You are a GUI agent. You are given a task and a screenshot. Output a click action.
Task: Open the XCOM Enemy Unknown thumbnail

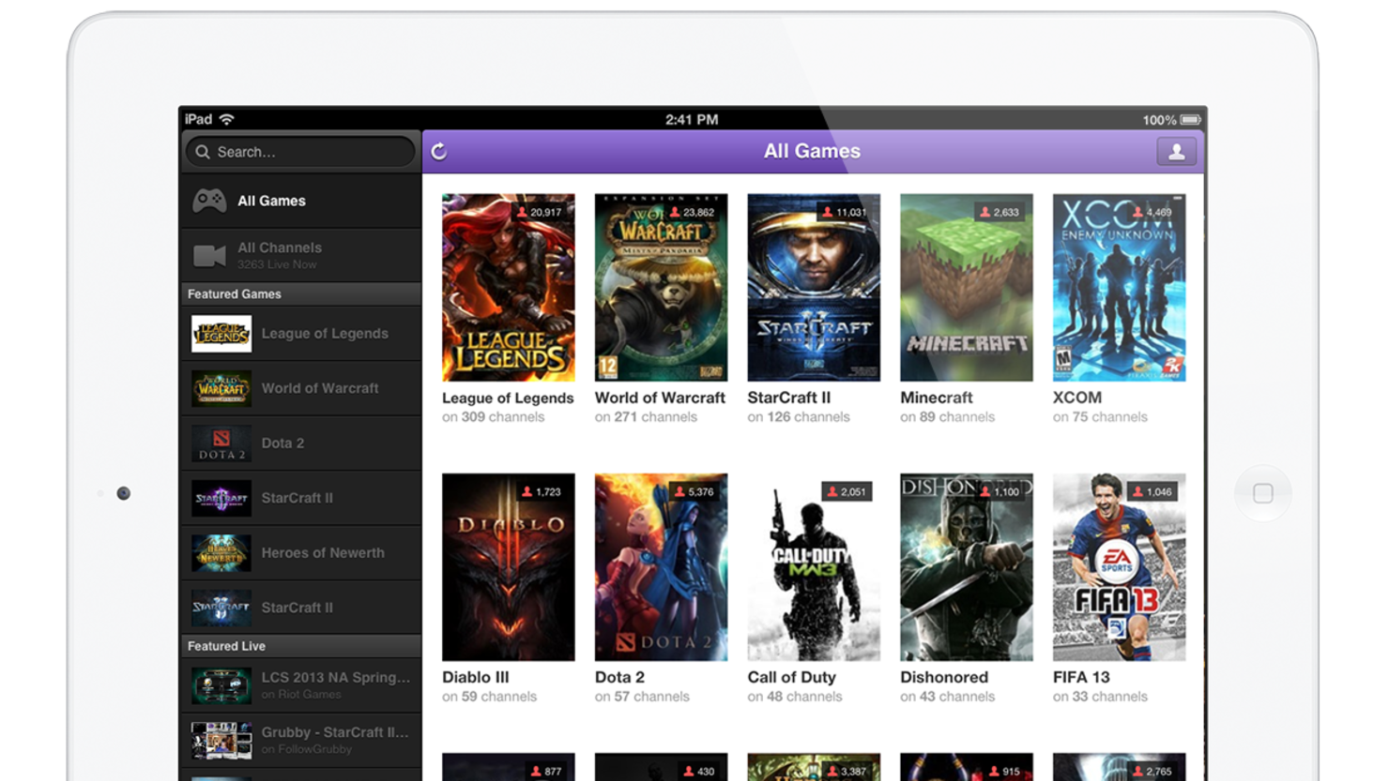pos(1119,287)
